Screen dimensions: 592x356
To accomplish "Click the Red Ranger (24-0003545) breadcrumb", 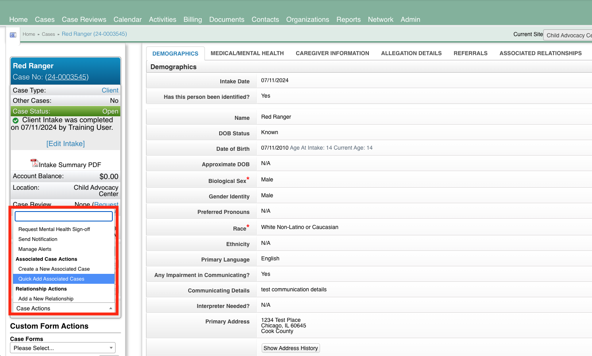I will coord(94,34).
